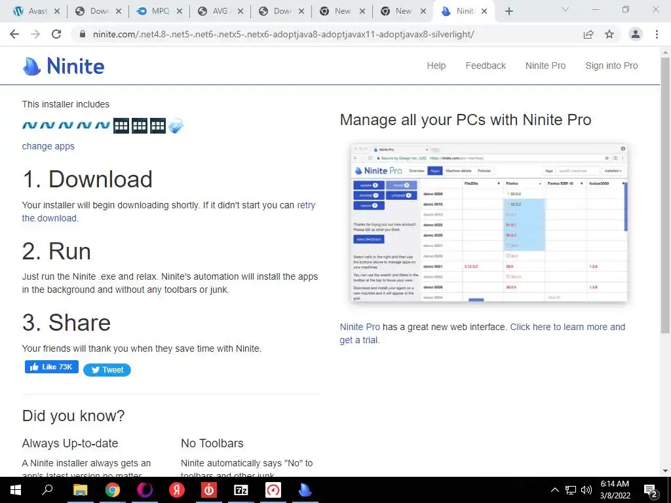671x503 pixels.
Task: Close the MPQ tab
Action: [x=180, y=12]
